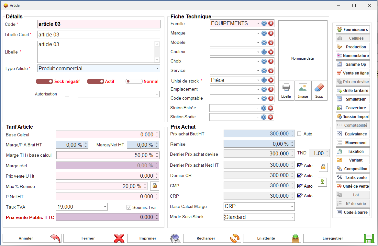Enable the Autorisation checkbox
The width and height of the screenshot is (378, 246).
(67, 94)
